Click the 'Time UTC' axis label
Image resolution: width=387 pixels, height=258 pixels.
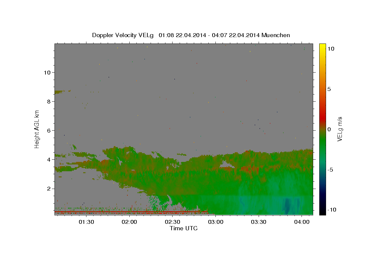point(184,228)
